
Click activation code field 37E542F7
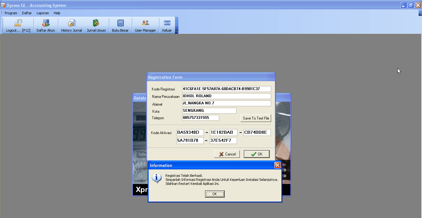coord(223,141)
